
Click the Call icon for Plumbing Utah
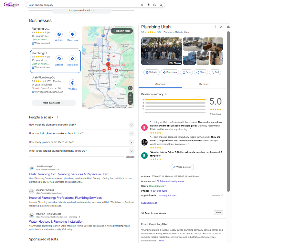[215, 72]
